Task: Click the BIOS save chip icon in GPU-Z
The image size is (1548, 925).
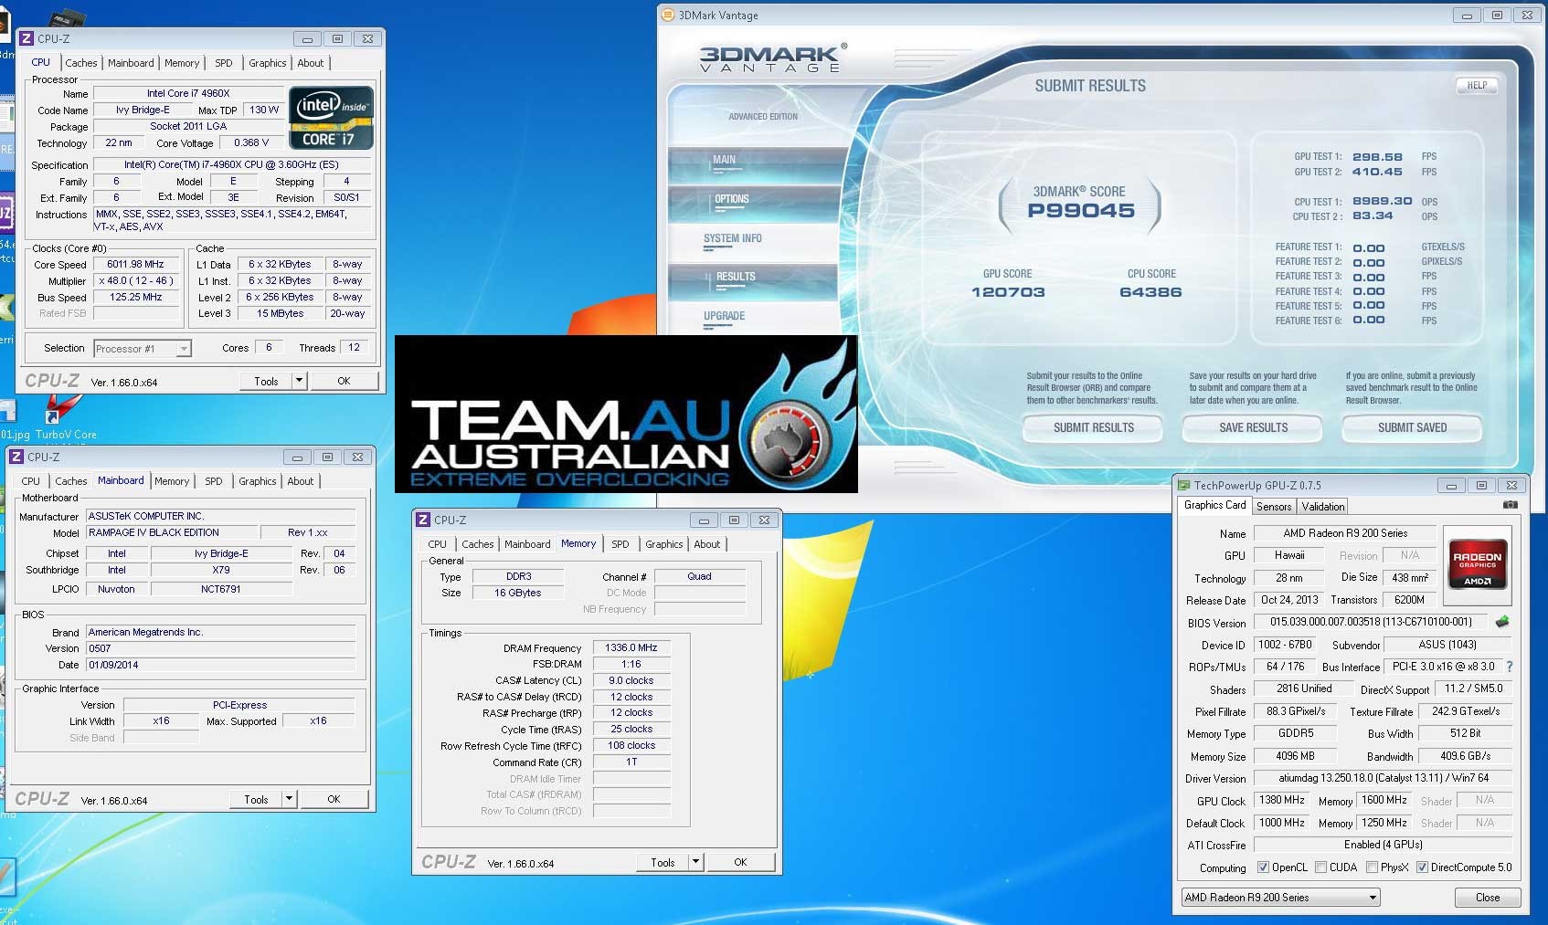Action: pos(1501,622)
